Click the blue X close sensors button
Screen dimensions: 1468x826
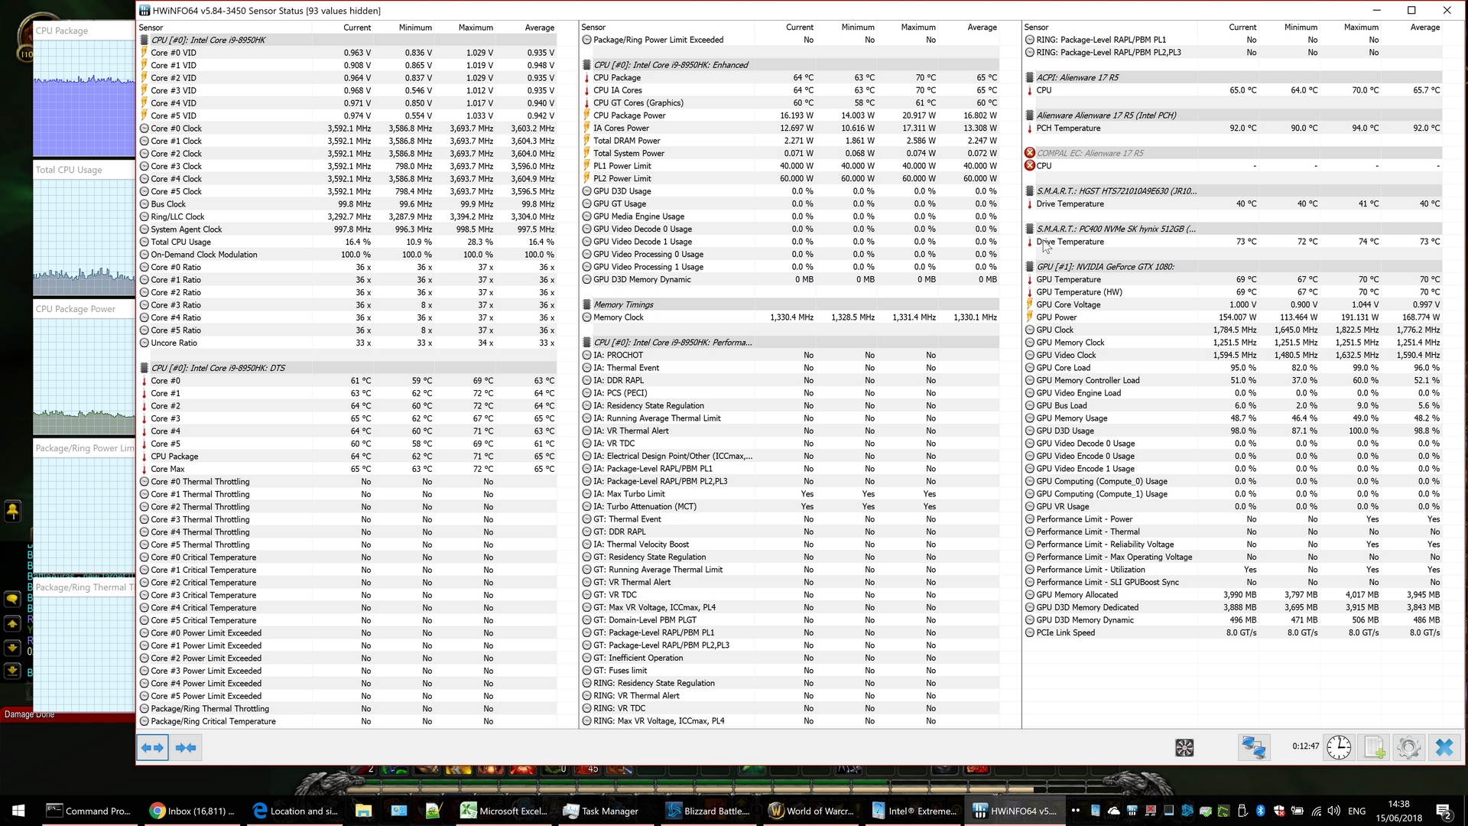coord(1444,747)
